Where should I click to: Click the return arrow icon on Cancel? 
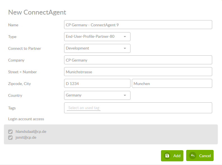pos(193,156)
